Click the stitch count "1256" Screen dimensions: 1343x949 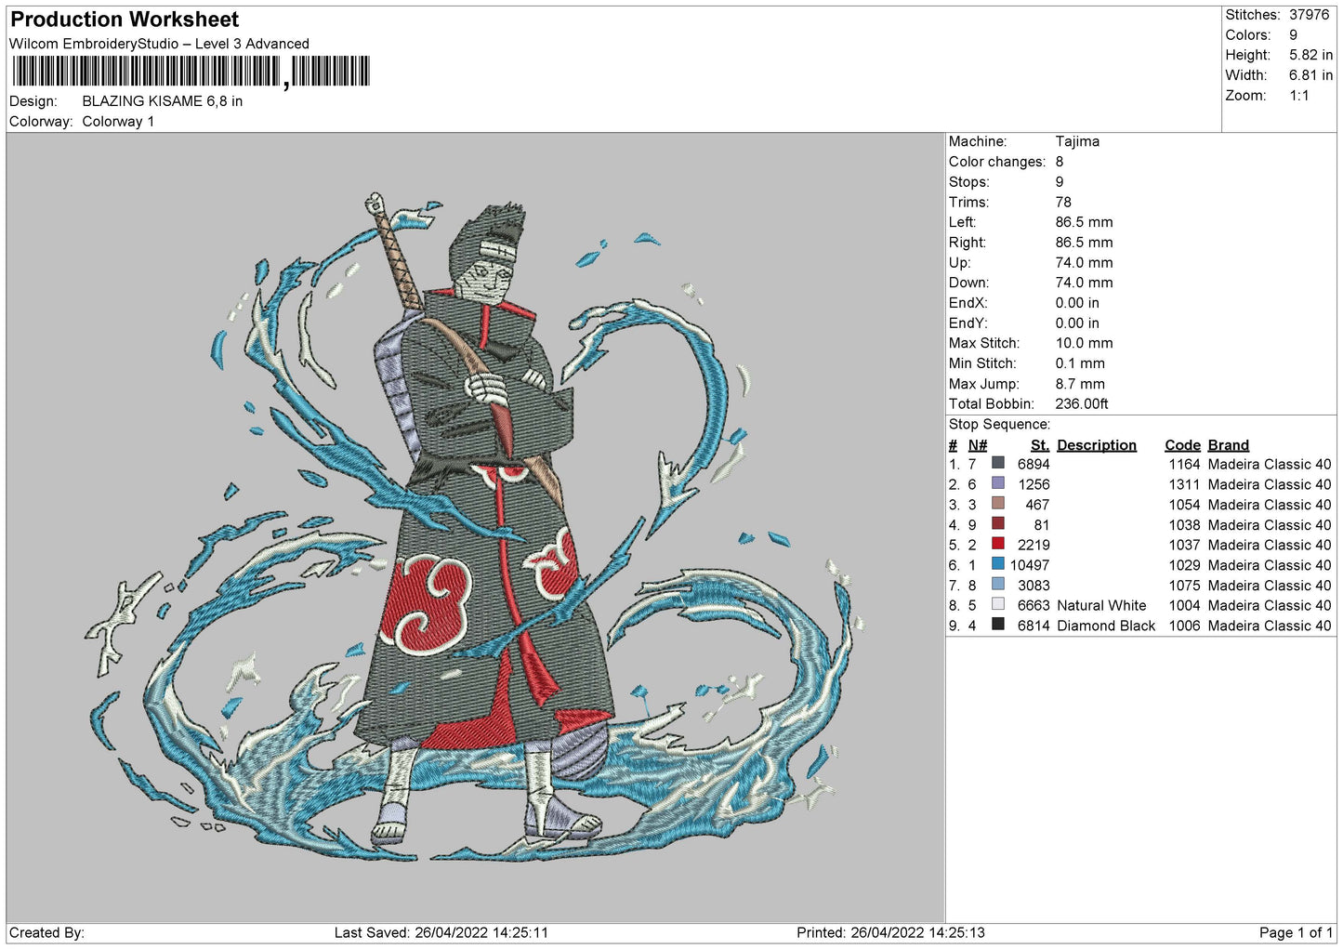click(x=1034, y=485)
